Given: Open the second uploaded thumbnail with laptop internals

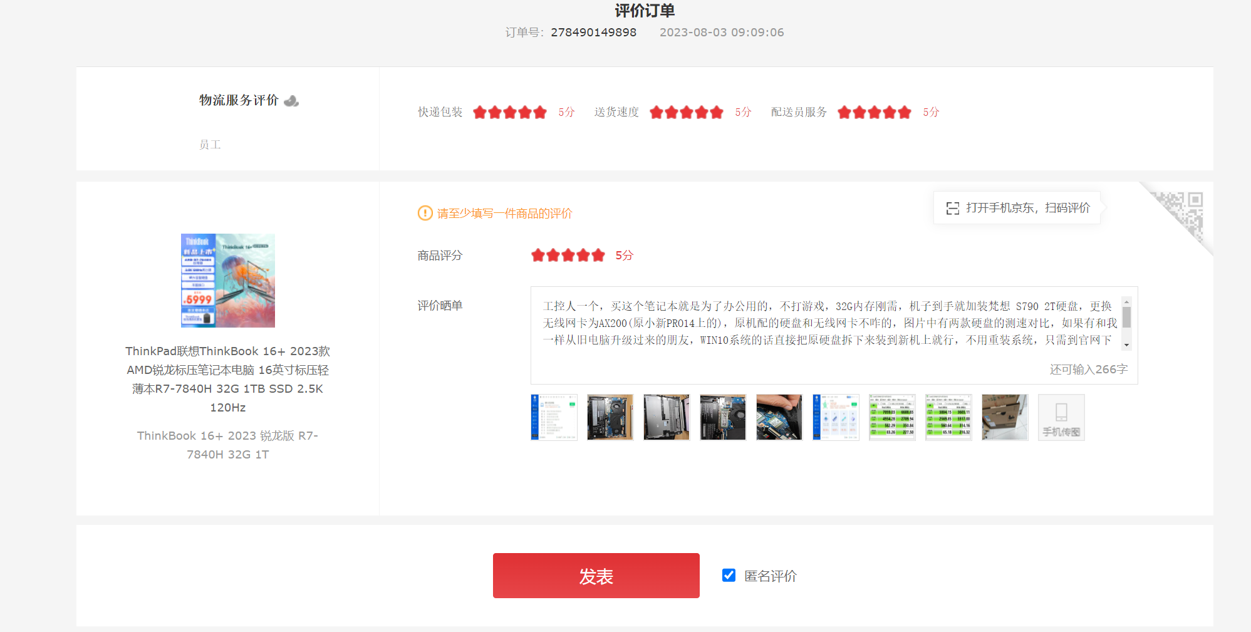Looking at the screenshot, I should click(610, 418).
